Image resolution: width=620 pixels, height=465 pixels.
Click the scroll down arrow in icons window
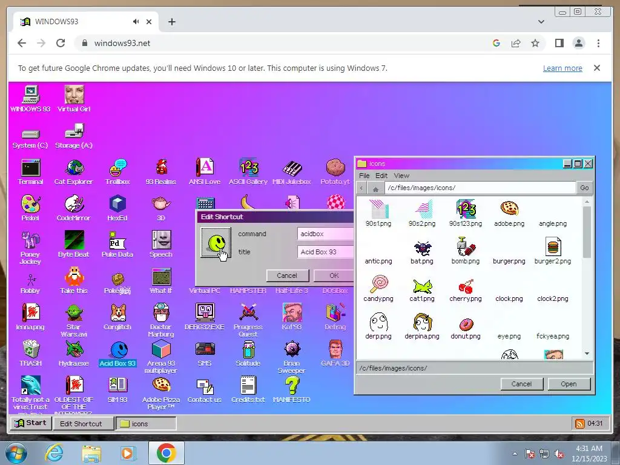tap(587, 354)
